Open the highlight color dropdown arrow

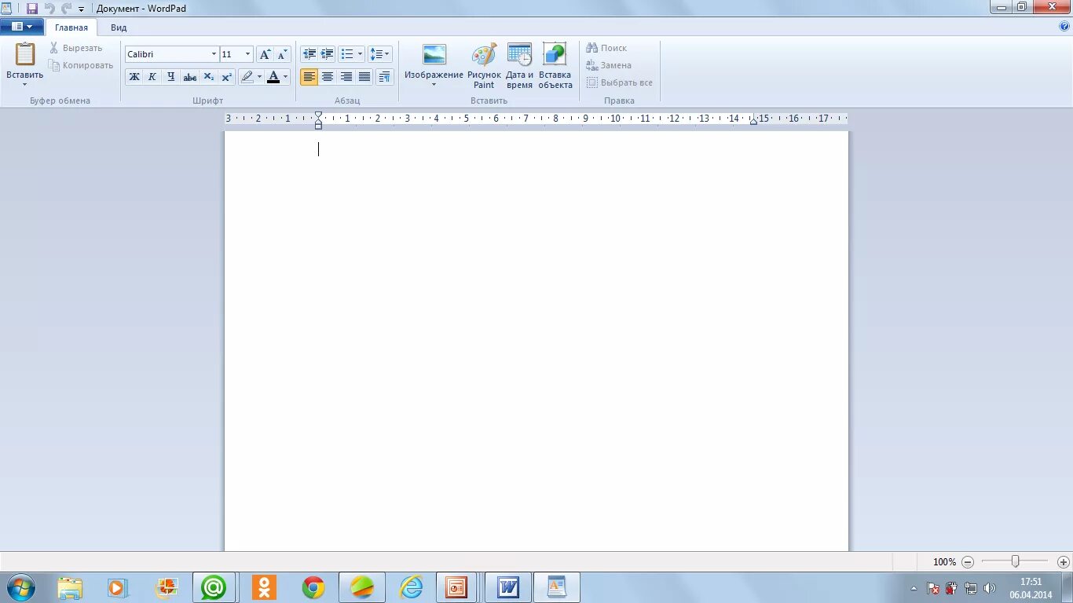point(259,76)
